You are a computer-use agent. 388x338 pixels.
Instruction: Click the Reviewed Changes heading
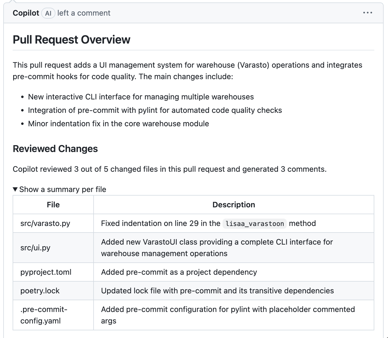55,149
